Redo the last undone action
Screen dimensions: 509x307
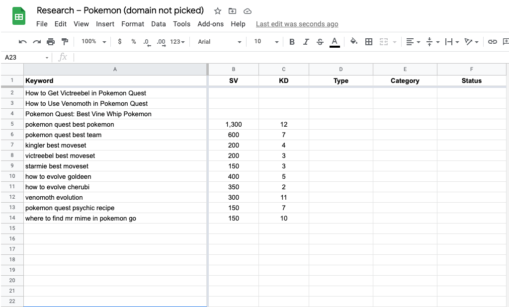(37, 42)
